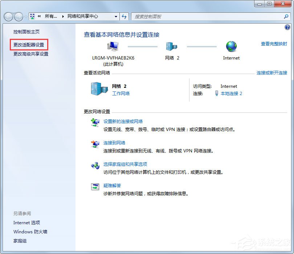This screenshot has width=294, height=254.
Task: Click the search magnifier icon
Action: point(286,17)
